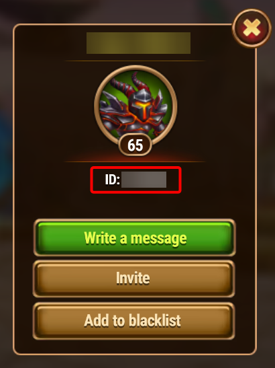275x368 pixels.
Task: Click blurred game background outside dialog
Action: point(6,188)
